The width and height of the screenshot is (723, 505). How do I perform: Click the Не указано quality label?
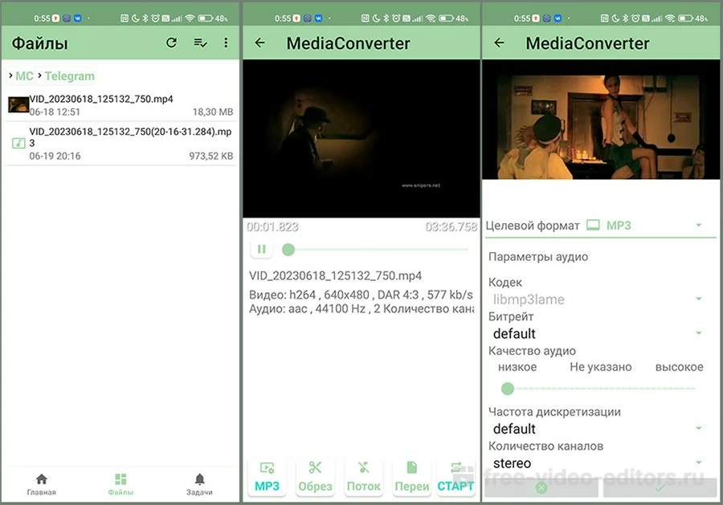tap(600, 367)
